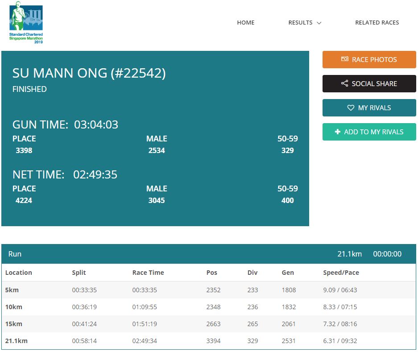Open the RACE PHOTOS page
The height and width of the screenshot is (352, 418).
coord(369,59)
